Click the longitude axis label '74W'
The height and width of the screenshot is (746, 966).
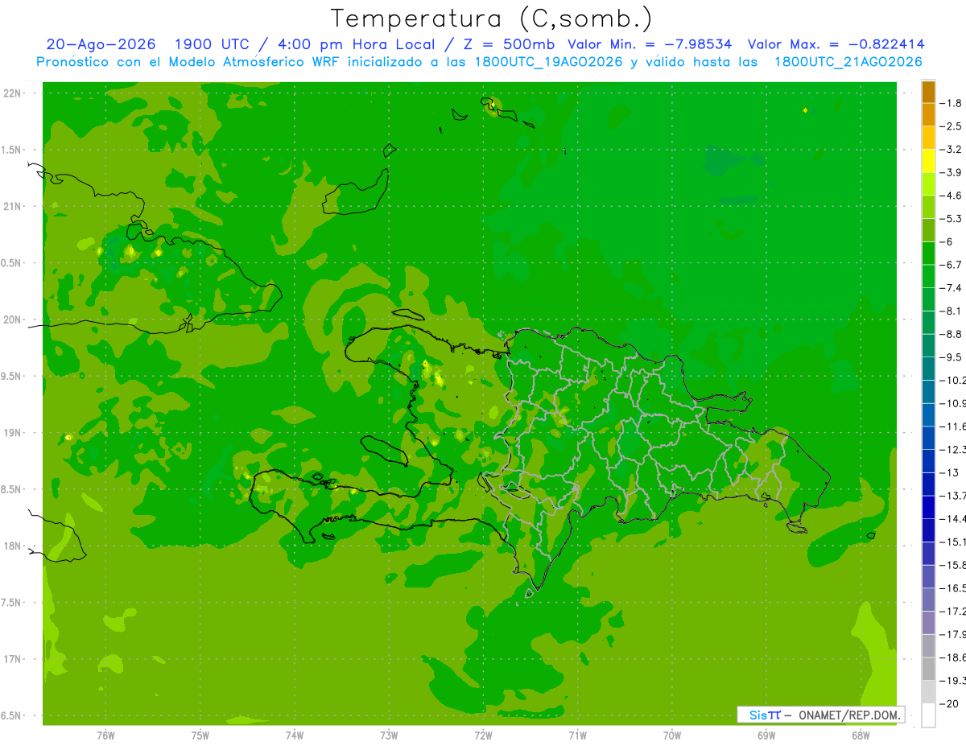pos(295,736)
